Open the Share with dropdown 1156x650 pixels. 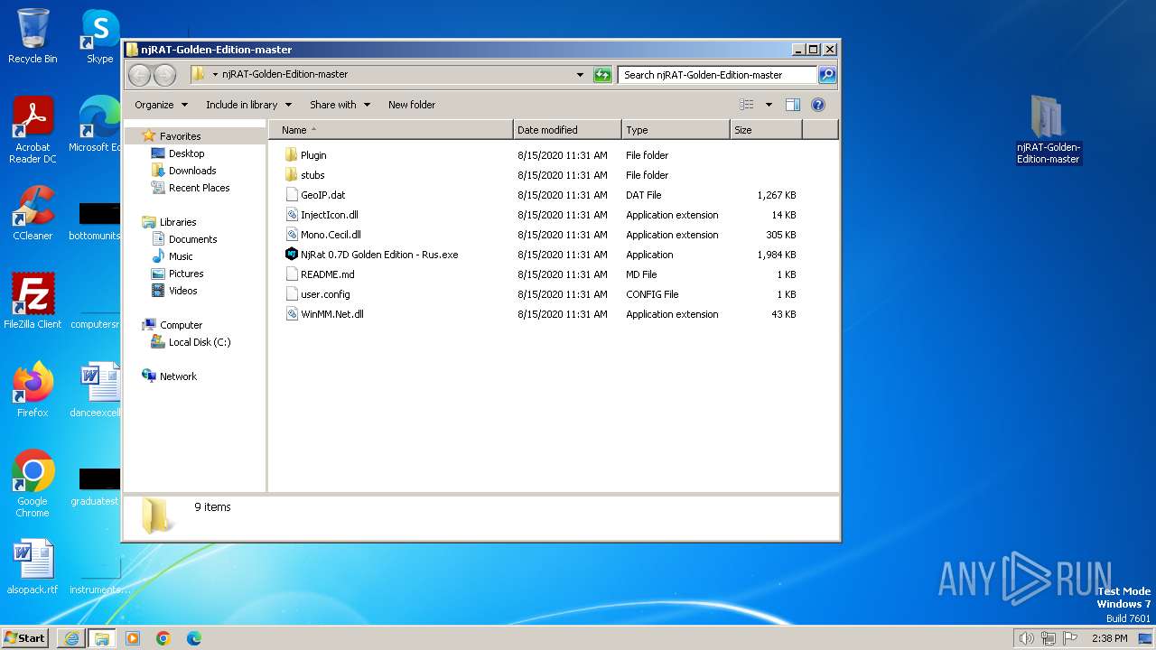[x=340, y=105]
